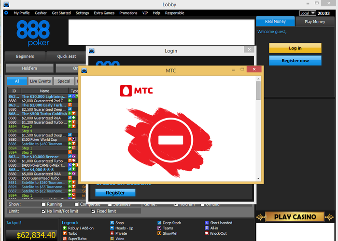Image resolution: width=338 pixels, height=241 pixels.
Task: Uncheck No limit/Pot limit checkbox
Action: pyautogui.click(x=43, y=211)
